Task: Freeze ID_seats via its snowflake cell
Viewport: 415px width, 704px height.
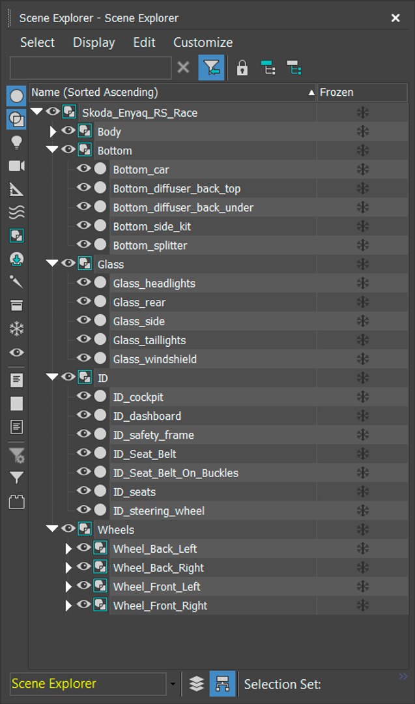Action: click(x=362, y=491)
